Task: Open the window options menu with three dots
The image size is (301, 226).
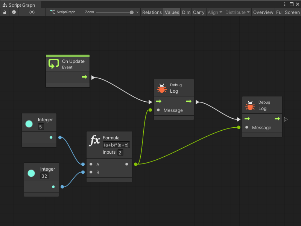Action: point(285,4)
